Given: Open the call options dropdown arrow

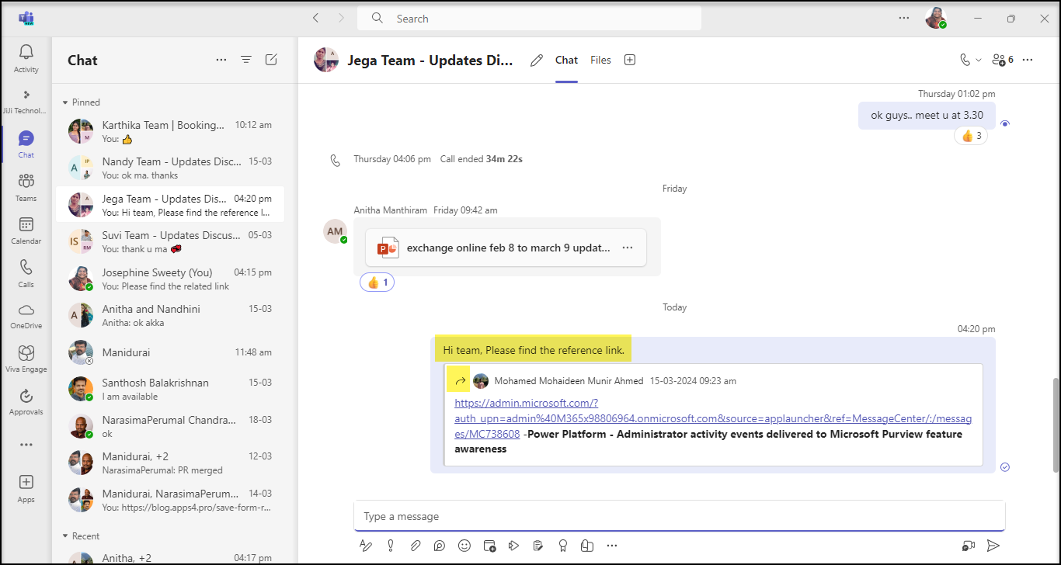Looking at the screenshot, I should (979, 60).
